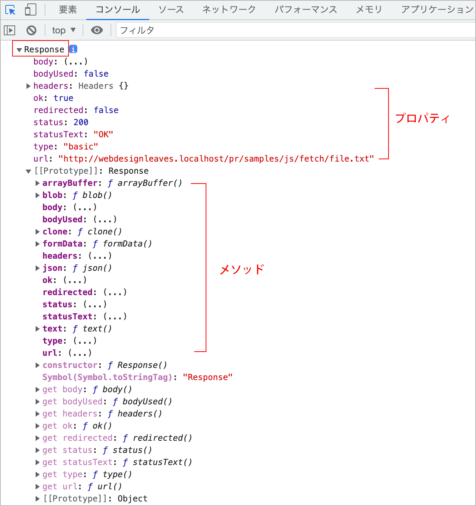Switch to the 要素 tab
Screen dimensions: 476x506
coord(68,10)
